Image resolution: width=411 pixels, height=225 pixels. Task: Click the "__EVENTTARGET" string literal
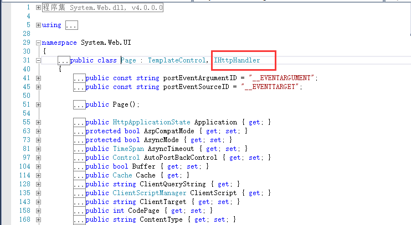270,87
